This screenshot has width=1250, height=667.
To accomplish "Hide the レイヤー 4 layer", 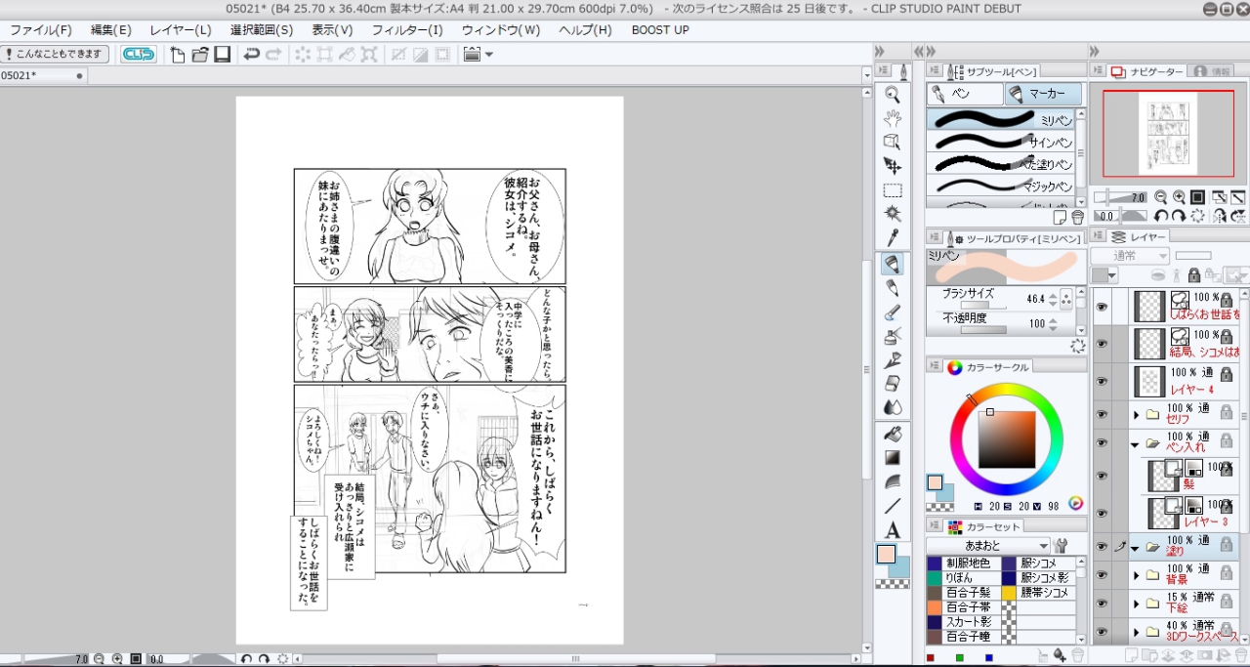I will point(1102,382).
